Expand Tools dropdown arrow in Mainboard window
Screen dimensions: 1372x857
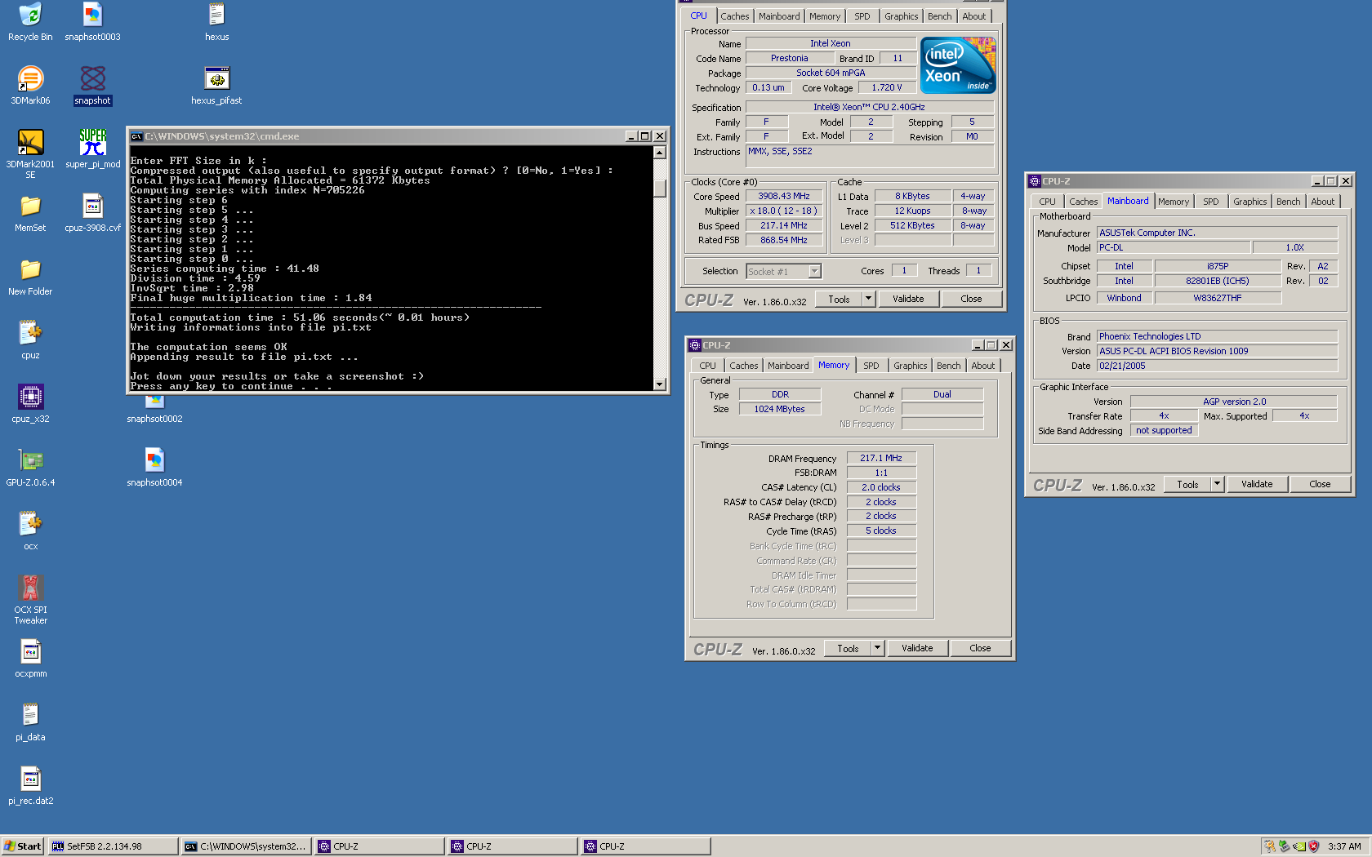click(1218, 484)
